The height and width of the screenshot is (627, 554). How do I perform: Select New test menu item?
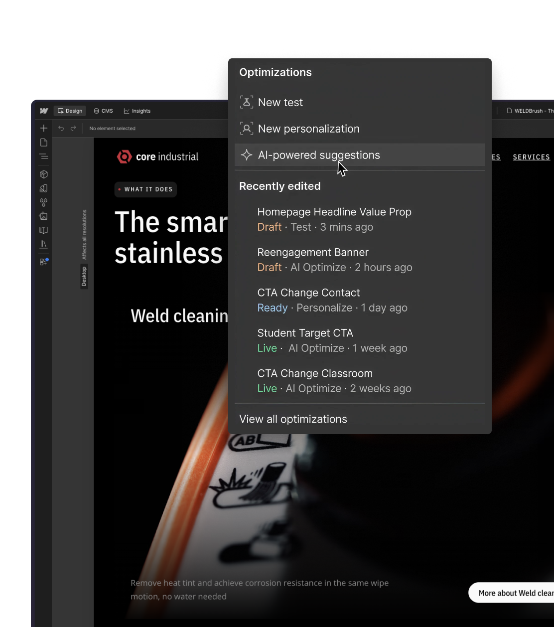click(x=360, y=102)
